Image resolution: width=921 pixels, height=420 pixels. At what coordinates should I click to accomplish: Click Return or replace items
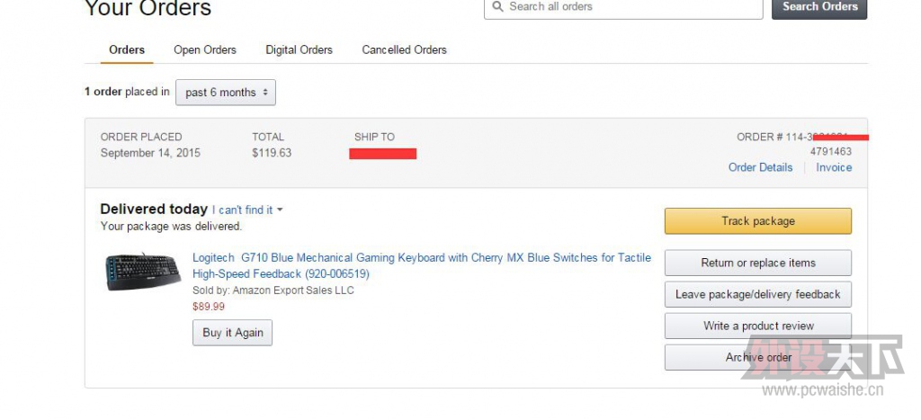pyautogui.click(x=757, y=263)
